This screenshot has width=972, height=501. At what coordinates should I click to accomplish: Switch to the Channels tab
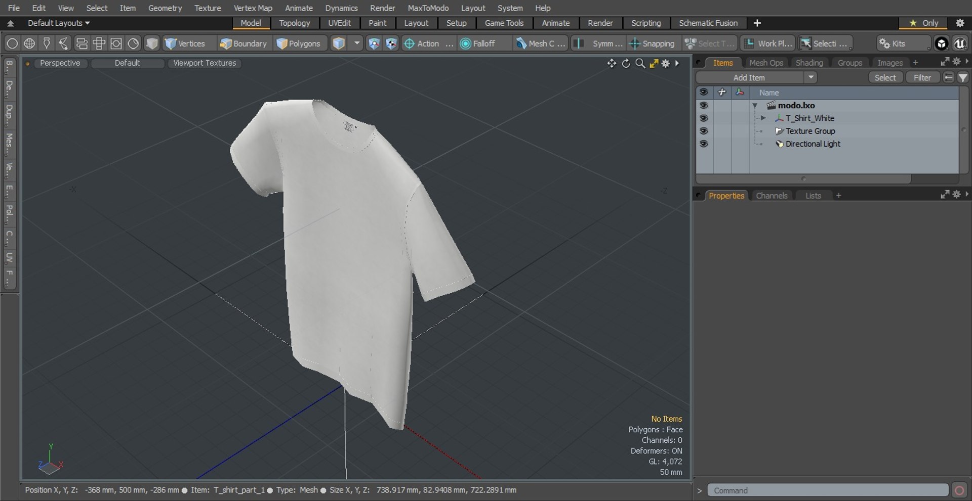(771, 196)
